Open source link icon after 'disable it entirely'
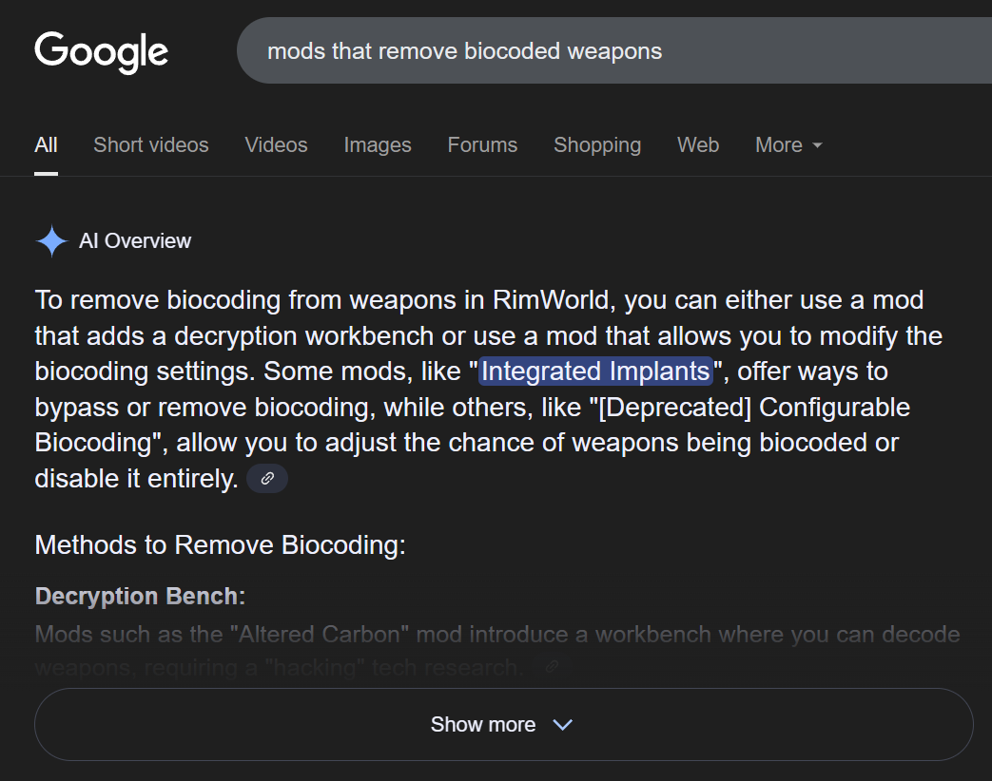The height and width of the screenshot is (781, 992). tap(267, 478)
